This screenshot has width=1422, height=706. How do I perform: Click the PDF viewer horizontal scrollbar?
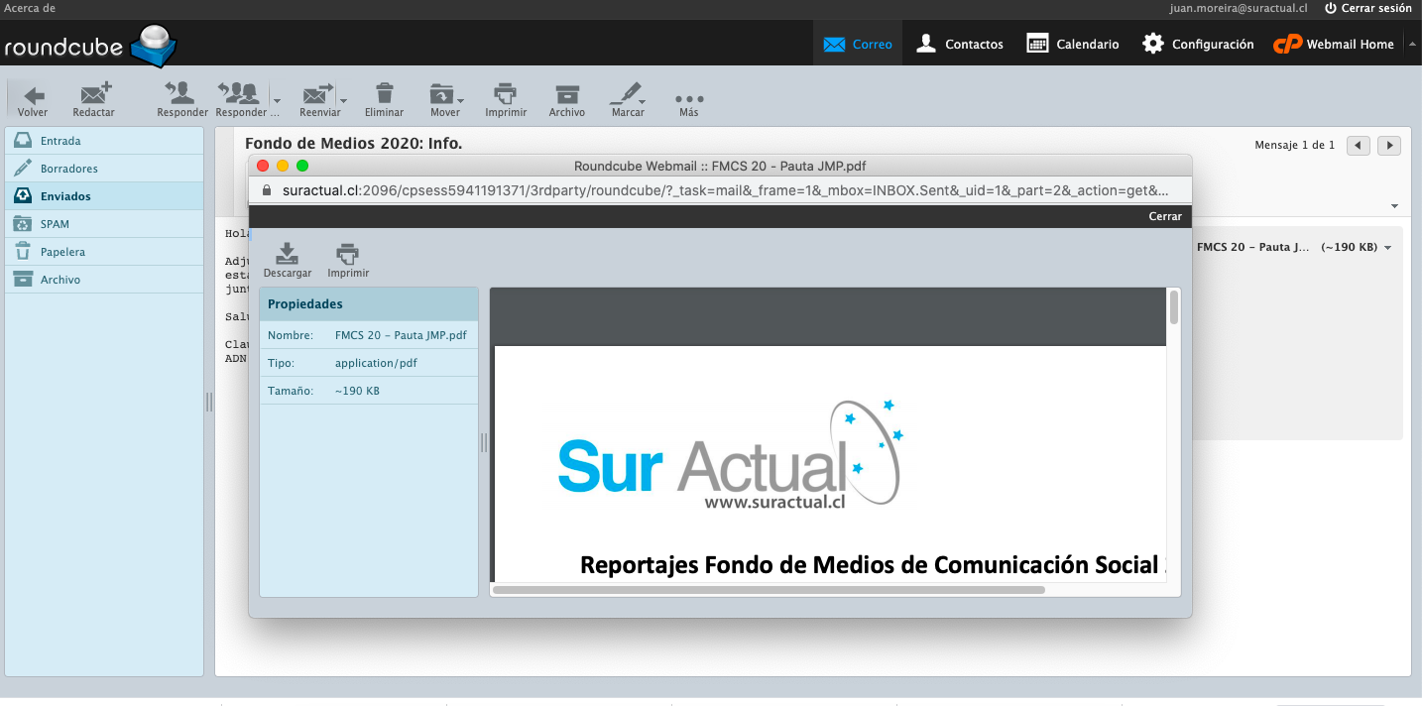click(x=769, y=590)
